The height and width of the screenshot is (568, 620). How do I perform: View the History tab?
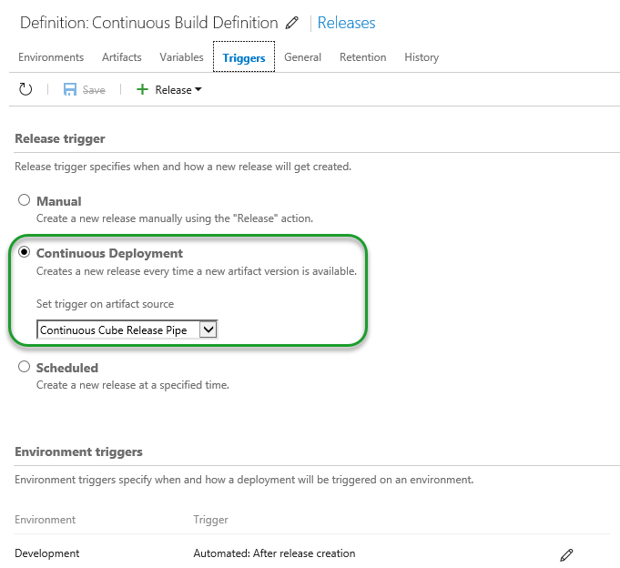coord(422,56)
